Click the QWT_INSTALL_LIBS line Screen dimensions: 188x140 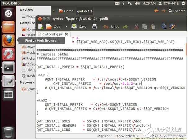(89, 129)
